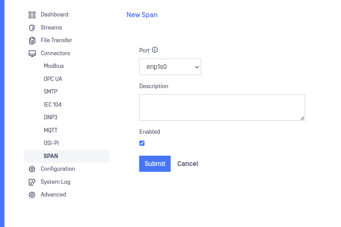Click the Configuration gear icon
The image size is (341, 227).
[32, 169]
